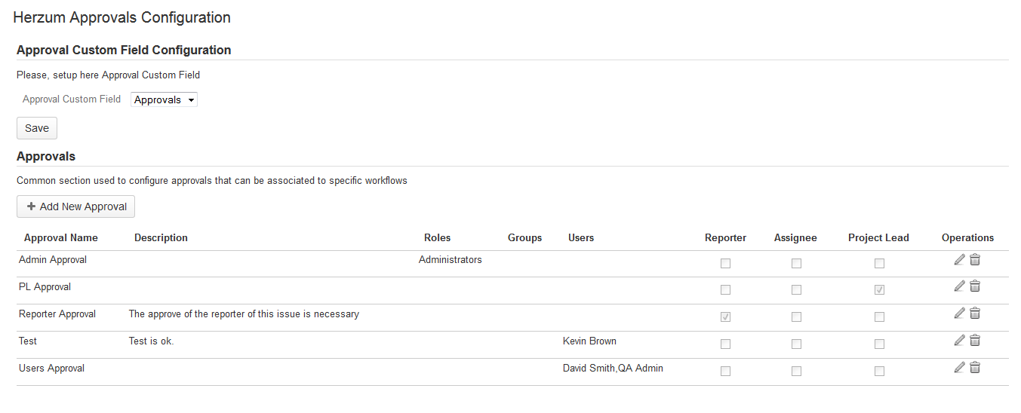
Task: Click Add New Approval button
Action: tap(75, 206)
